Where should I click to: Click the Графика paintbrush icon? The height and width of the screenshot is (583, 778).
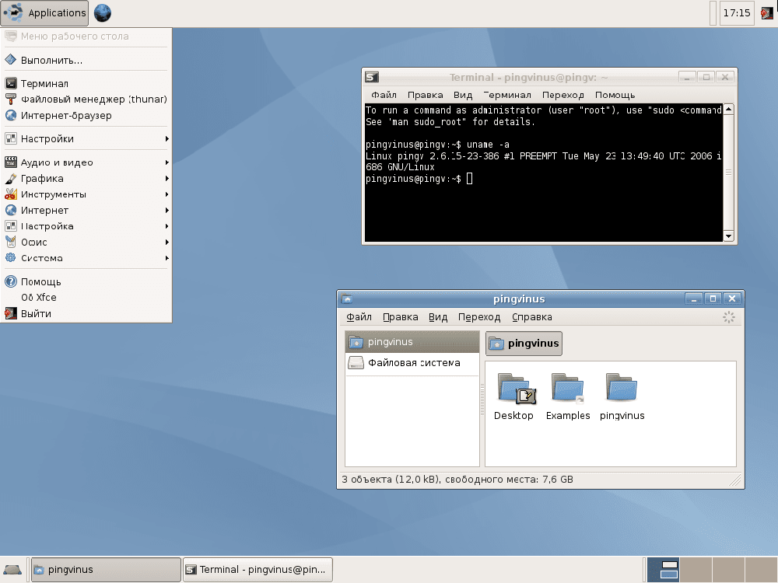(x=10, y=178)
